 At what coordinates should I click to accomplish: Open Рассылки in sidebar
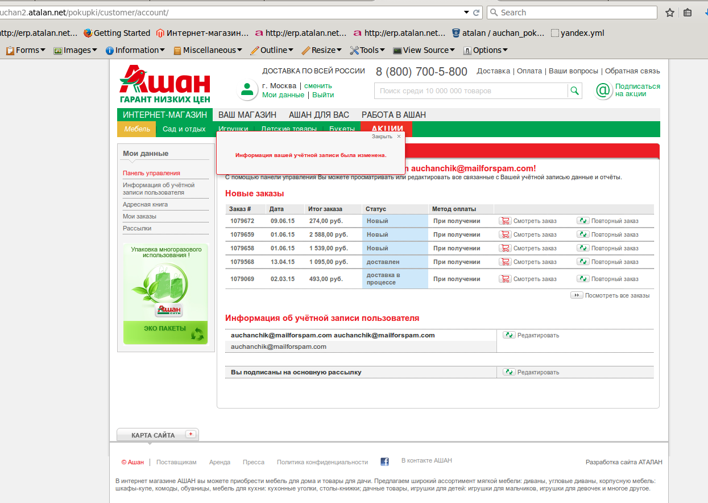point(137,228)
